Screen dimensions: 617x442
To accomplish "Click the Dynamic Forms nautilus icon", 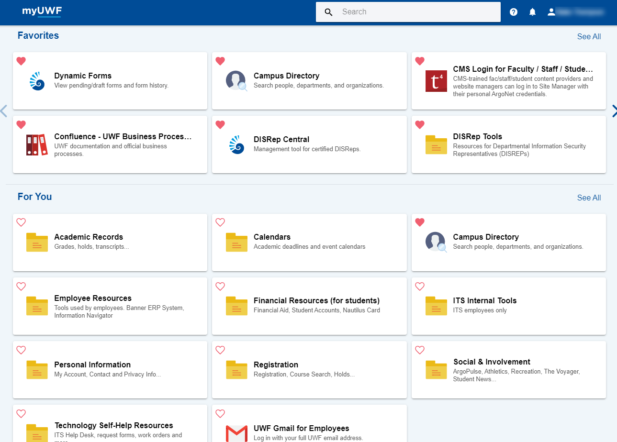I will [37, 81].
